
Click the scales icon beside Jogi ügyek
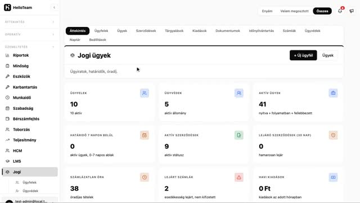[x=73, y=55]
